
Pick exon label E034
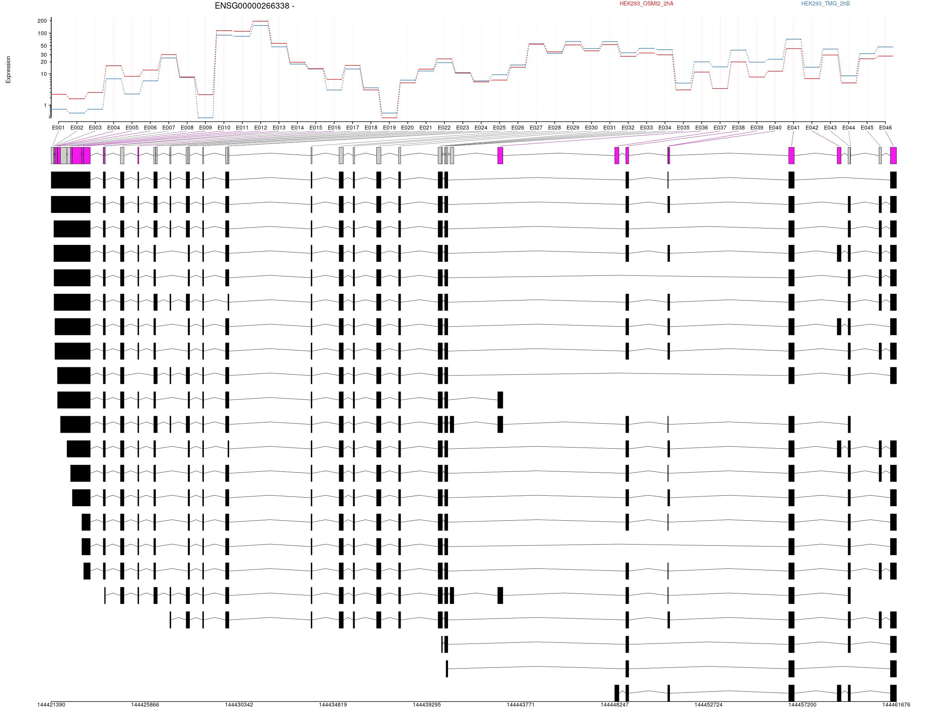click(x=665, y=128)
